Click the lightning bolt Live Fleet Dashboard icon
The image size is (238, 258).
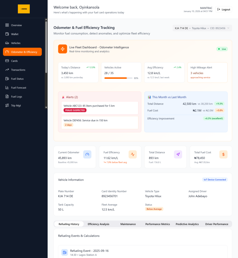pos(63,49)
